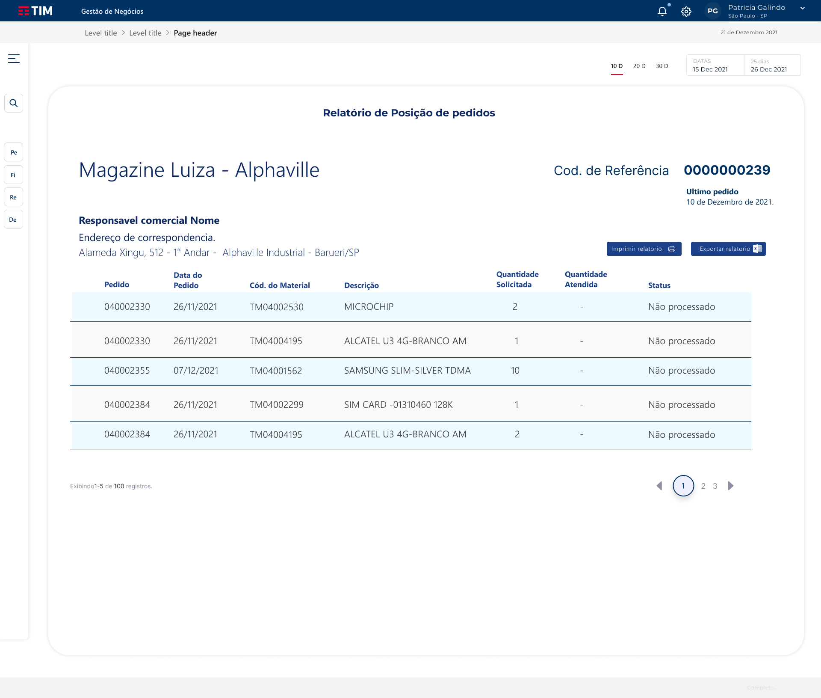Click Page header breadcrumb
This screenshot has width=821, height=698.
click(195, 33)
